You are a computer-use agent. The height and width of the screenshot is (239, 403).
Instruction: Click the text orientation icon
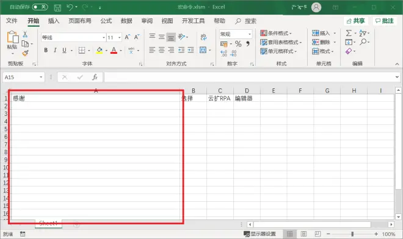tap(182, 37)
